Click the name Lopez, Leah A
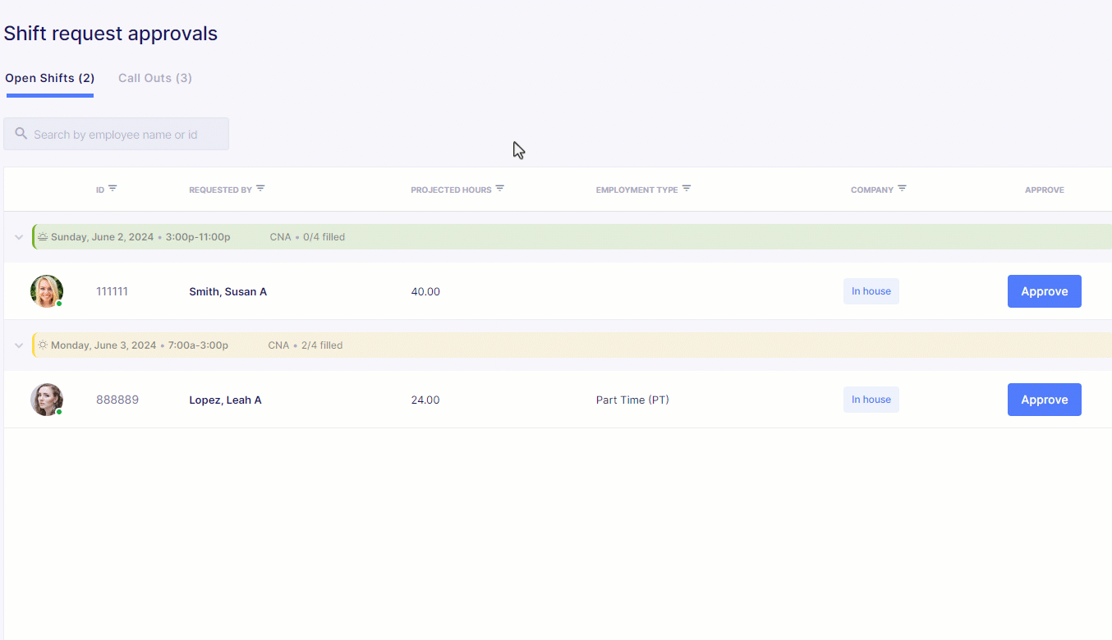Viewport: 1112px width, 640px height. 225,400
